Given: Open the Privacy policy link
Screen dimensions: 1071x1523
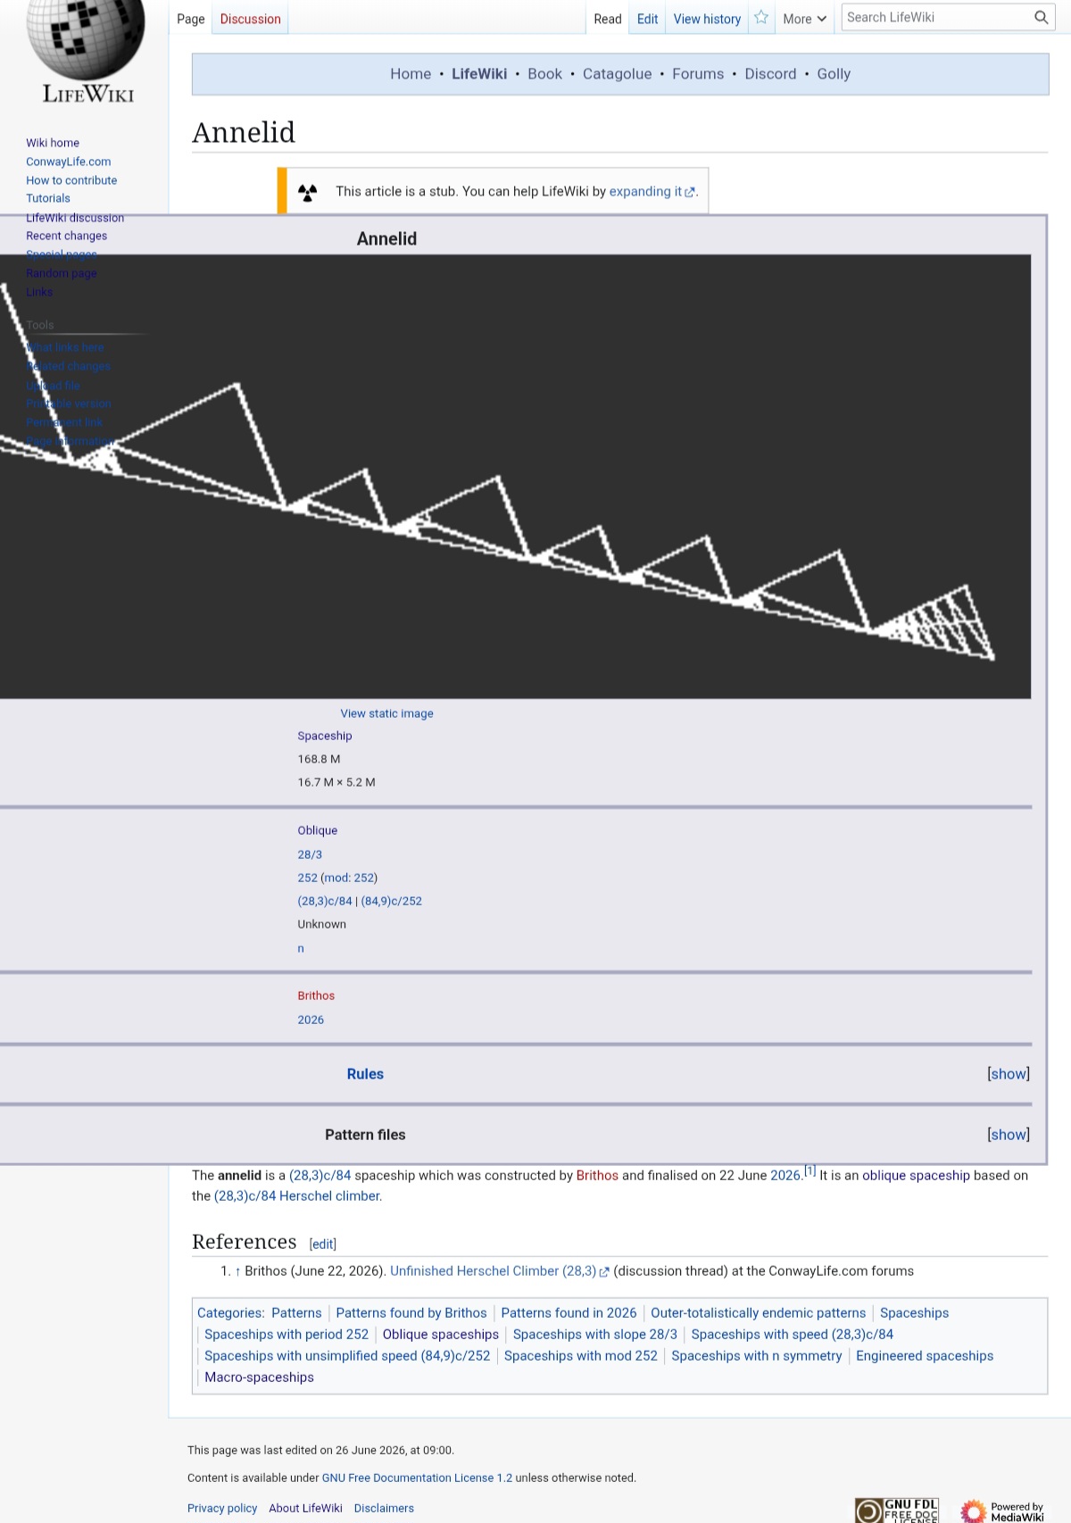Looking at the screenshot, I should [x=222, y=1508].
